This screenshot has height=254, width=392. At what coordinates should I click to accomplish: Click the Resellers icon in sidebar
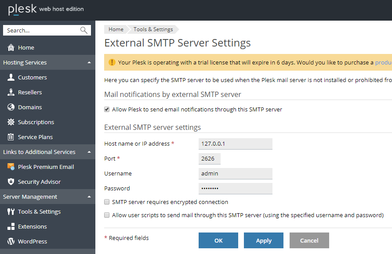pos(11,92)
